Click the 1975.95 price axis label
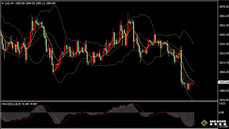This screenshot has height=129, width=229. pyautogui.click(x=223, y=100)
